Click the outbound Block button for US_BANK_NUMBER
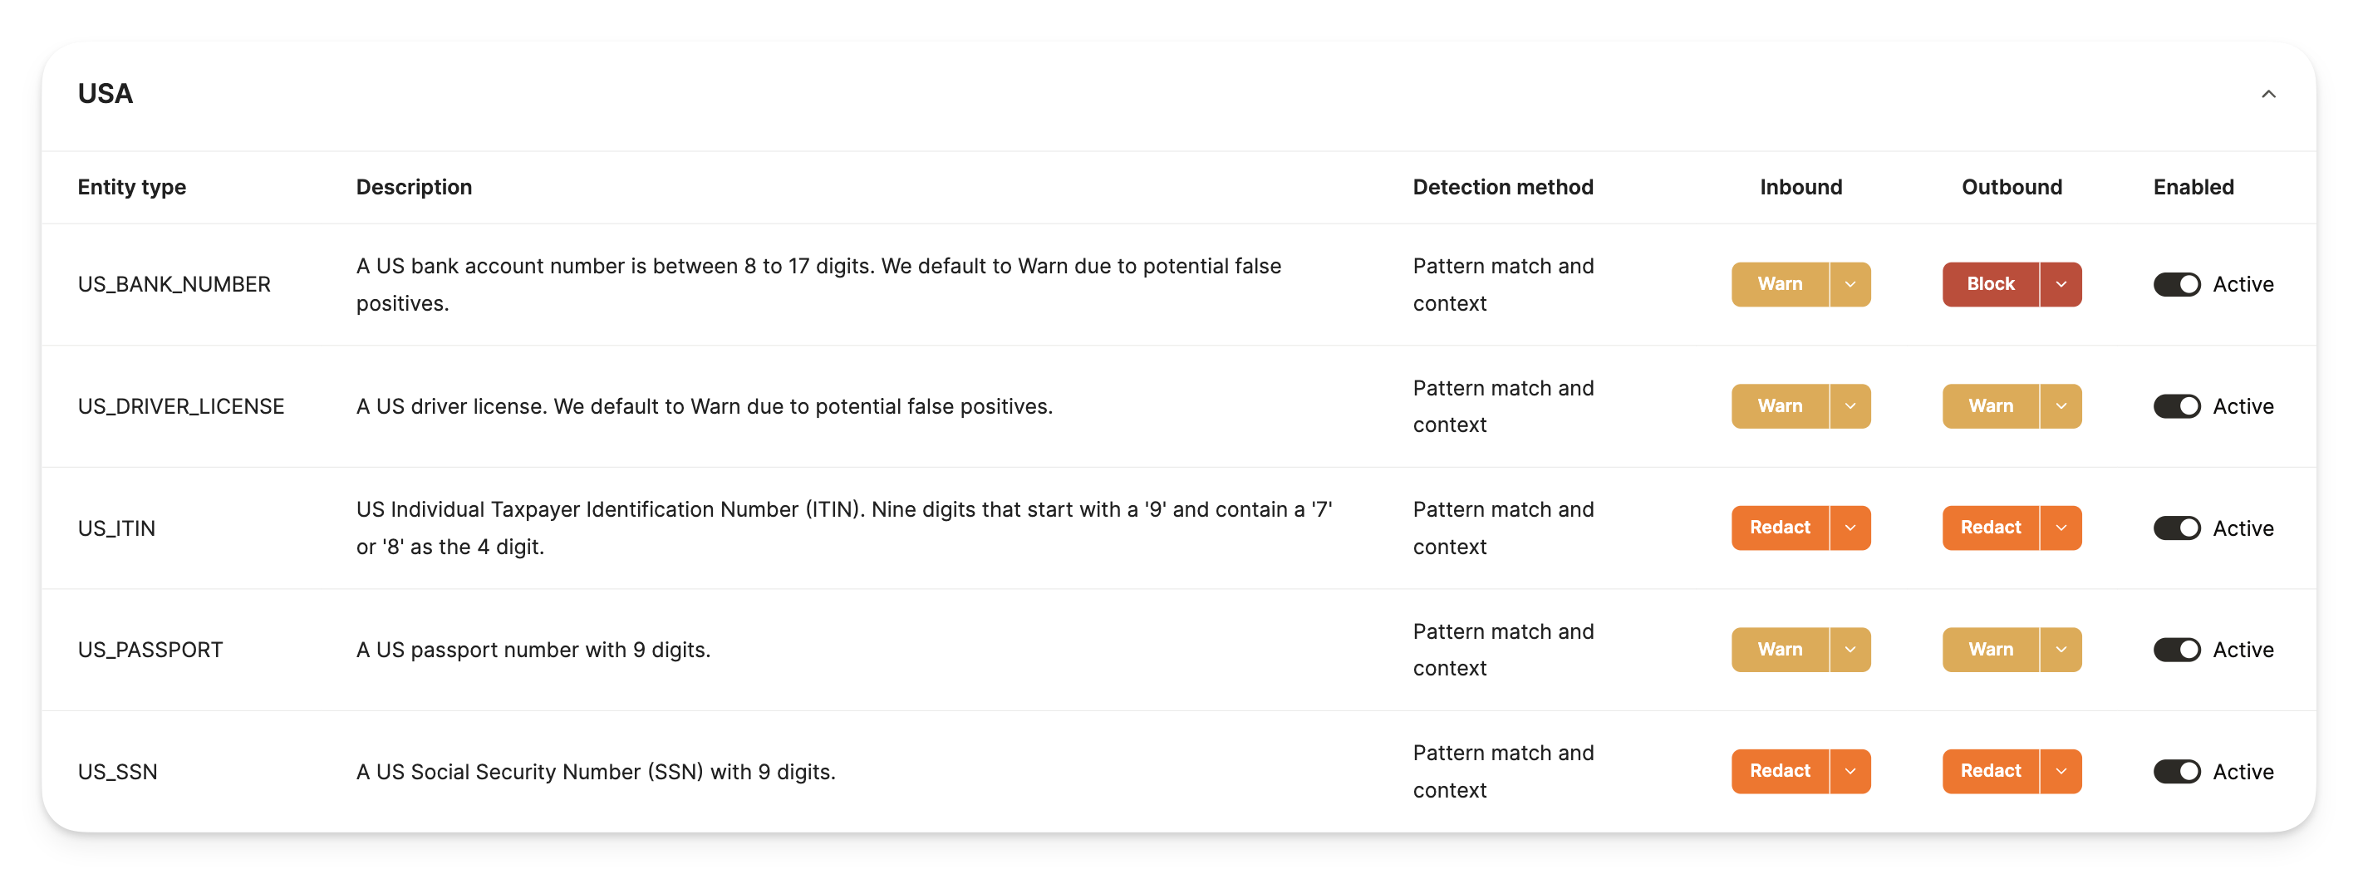Viewport: 2358px width, 874px height. [x=1990, y=285]
